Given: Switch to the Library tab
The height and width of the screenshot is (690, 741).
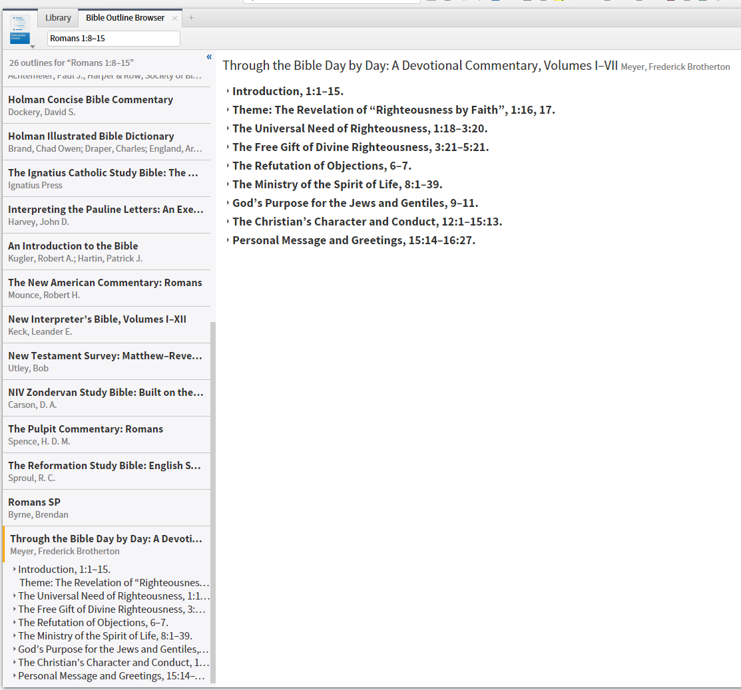Looking at the screenshot, I should coord(58,18).
